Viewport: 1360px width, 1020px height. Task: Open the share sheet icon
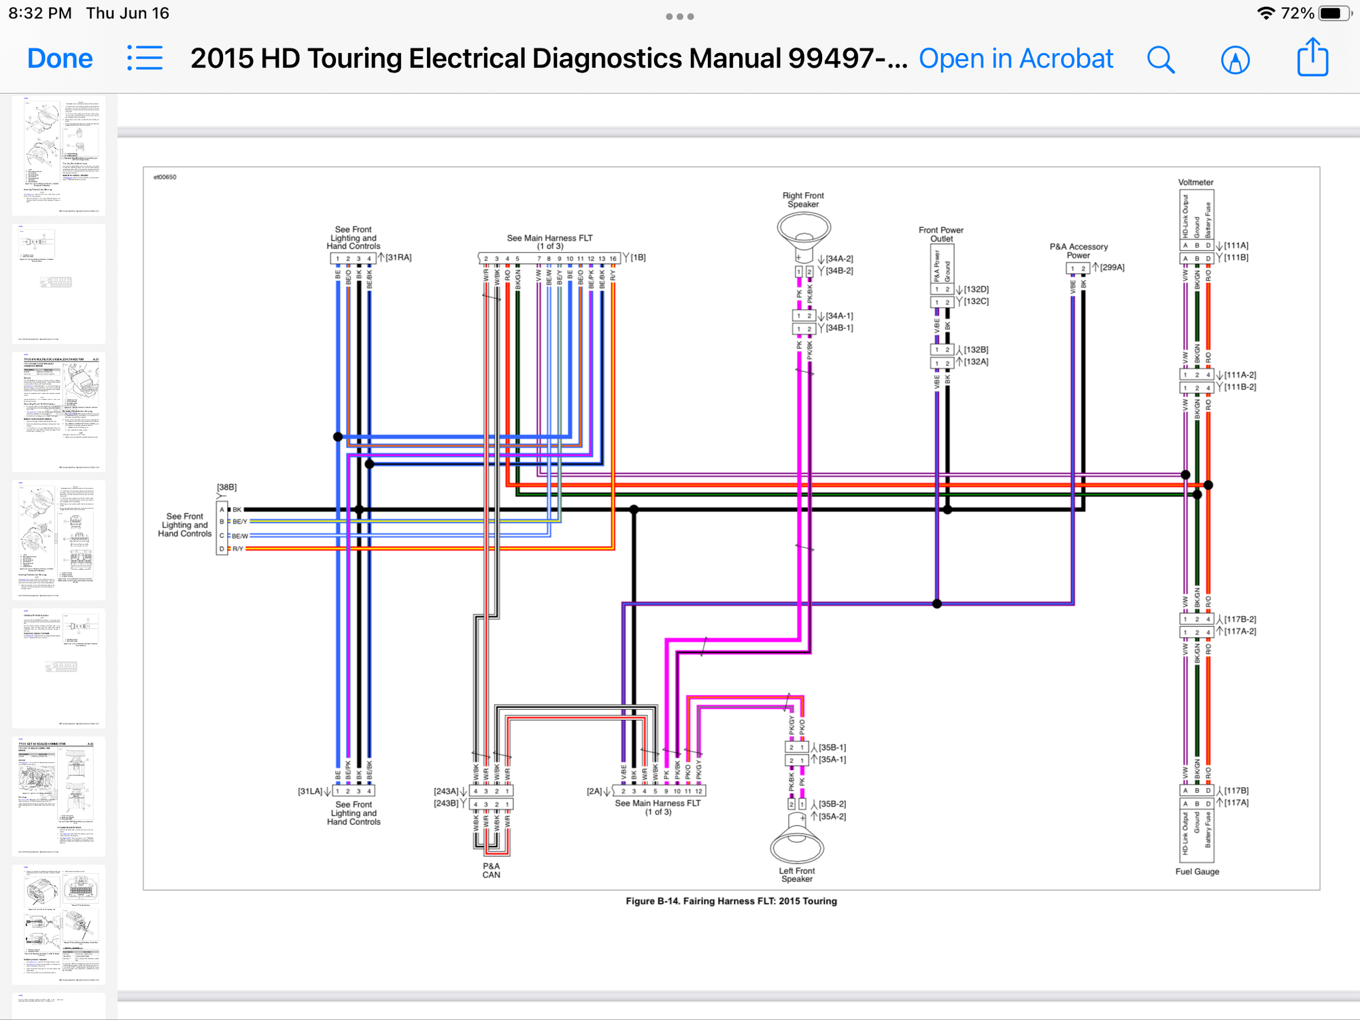click(x=1312, y=59)
